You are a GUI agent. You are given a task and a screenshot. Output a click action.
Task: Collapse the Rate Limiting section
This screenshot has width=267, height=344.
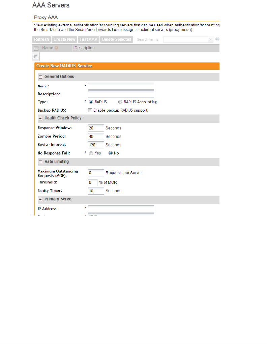(x=40, y=162)
